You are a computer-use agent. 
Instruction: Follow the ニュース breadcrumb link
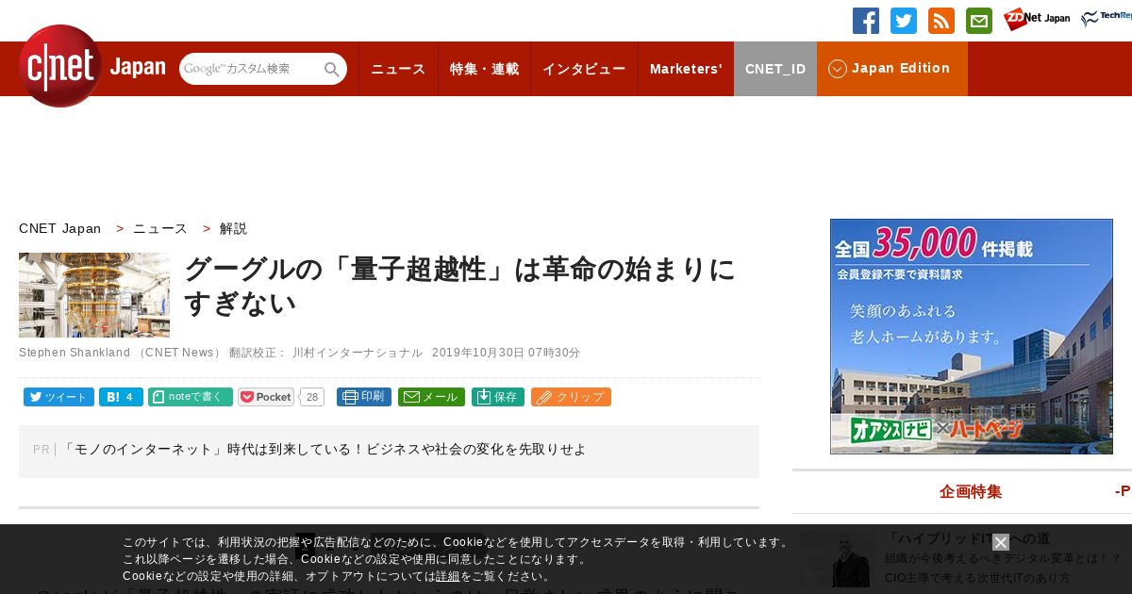click(x=160, y=228)
